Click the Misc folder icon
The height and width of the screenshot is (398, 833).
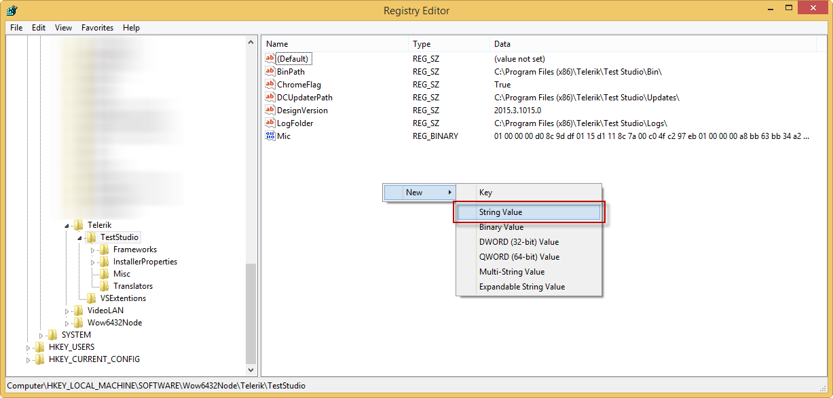tap(105, 274)
